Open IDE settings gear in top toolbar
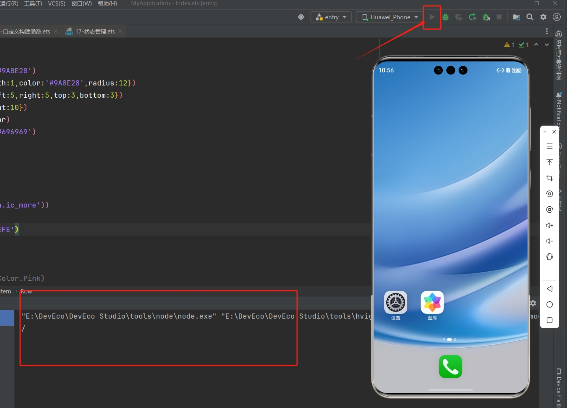This screenshot has height=408, width=567. coord(543,17)
